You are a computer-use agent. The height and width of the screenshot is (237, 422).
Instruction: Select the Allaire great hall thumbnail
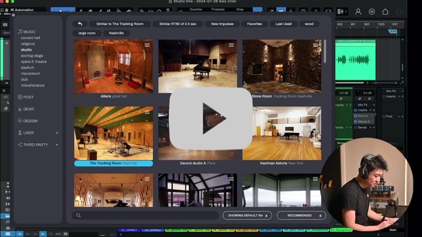tap(114, 66)
